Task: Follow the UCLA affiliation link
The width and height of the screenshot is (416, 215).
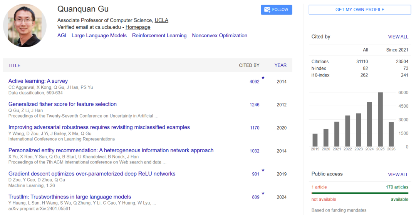Action: (161, 20)
